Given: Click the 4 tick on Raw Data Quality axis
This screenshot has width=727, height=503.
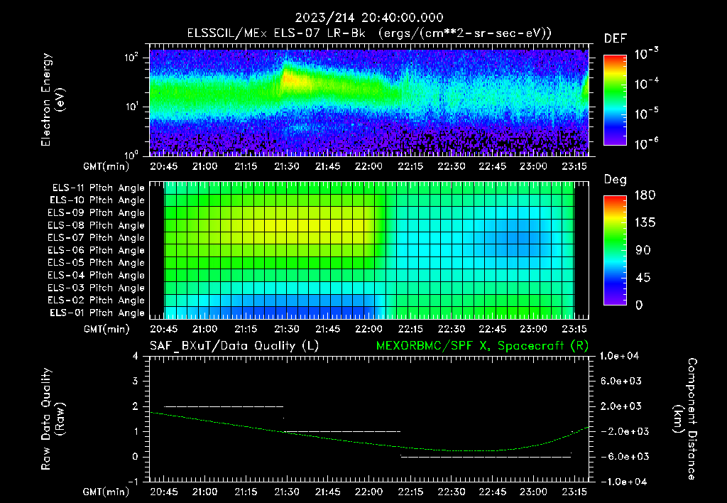Looking at the screenshot, I should [135, 356].
